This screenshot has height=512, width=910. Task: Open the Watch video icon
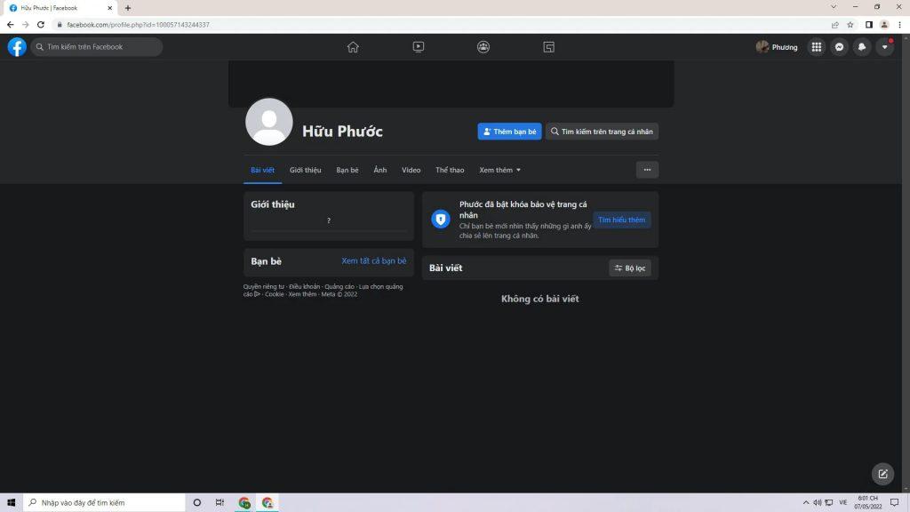(x=419, y=47)
